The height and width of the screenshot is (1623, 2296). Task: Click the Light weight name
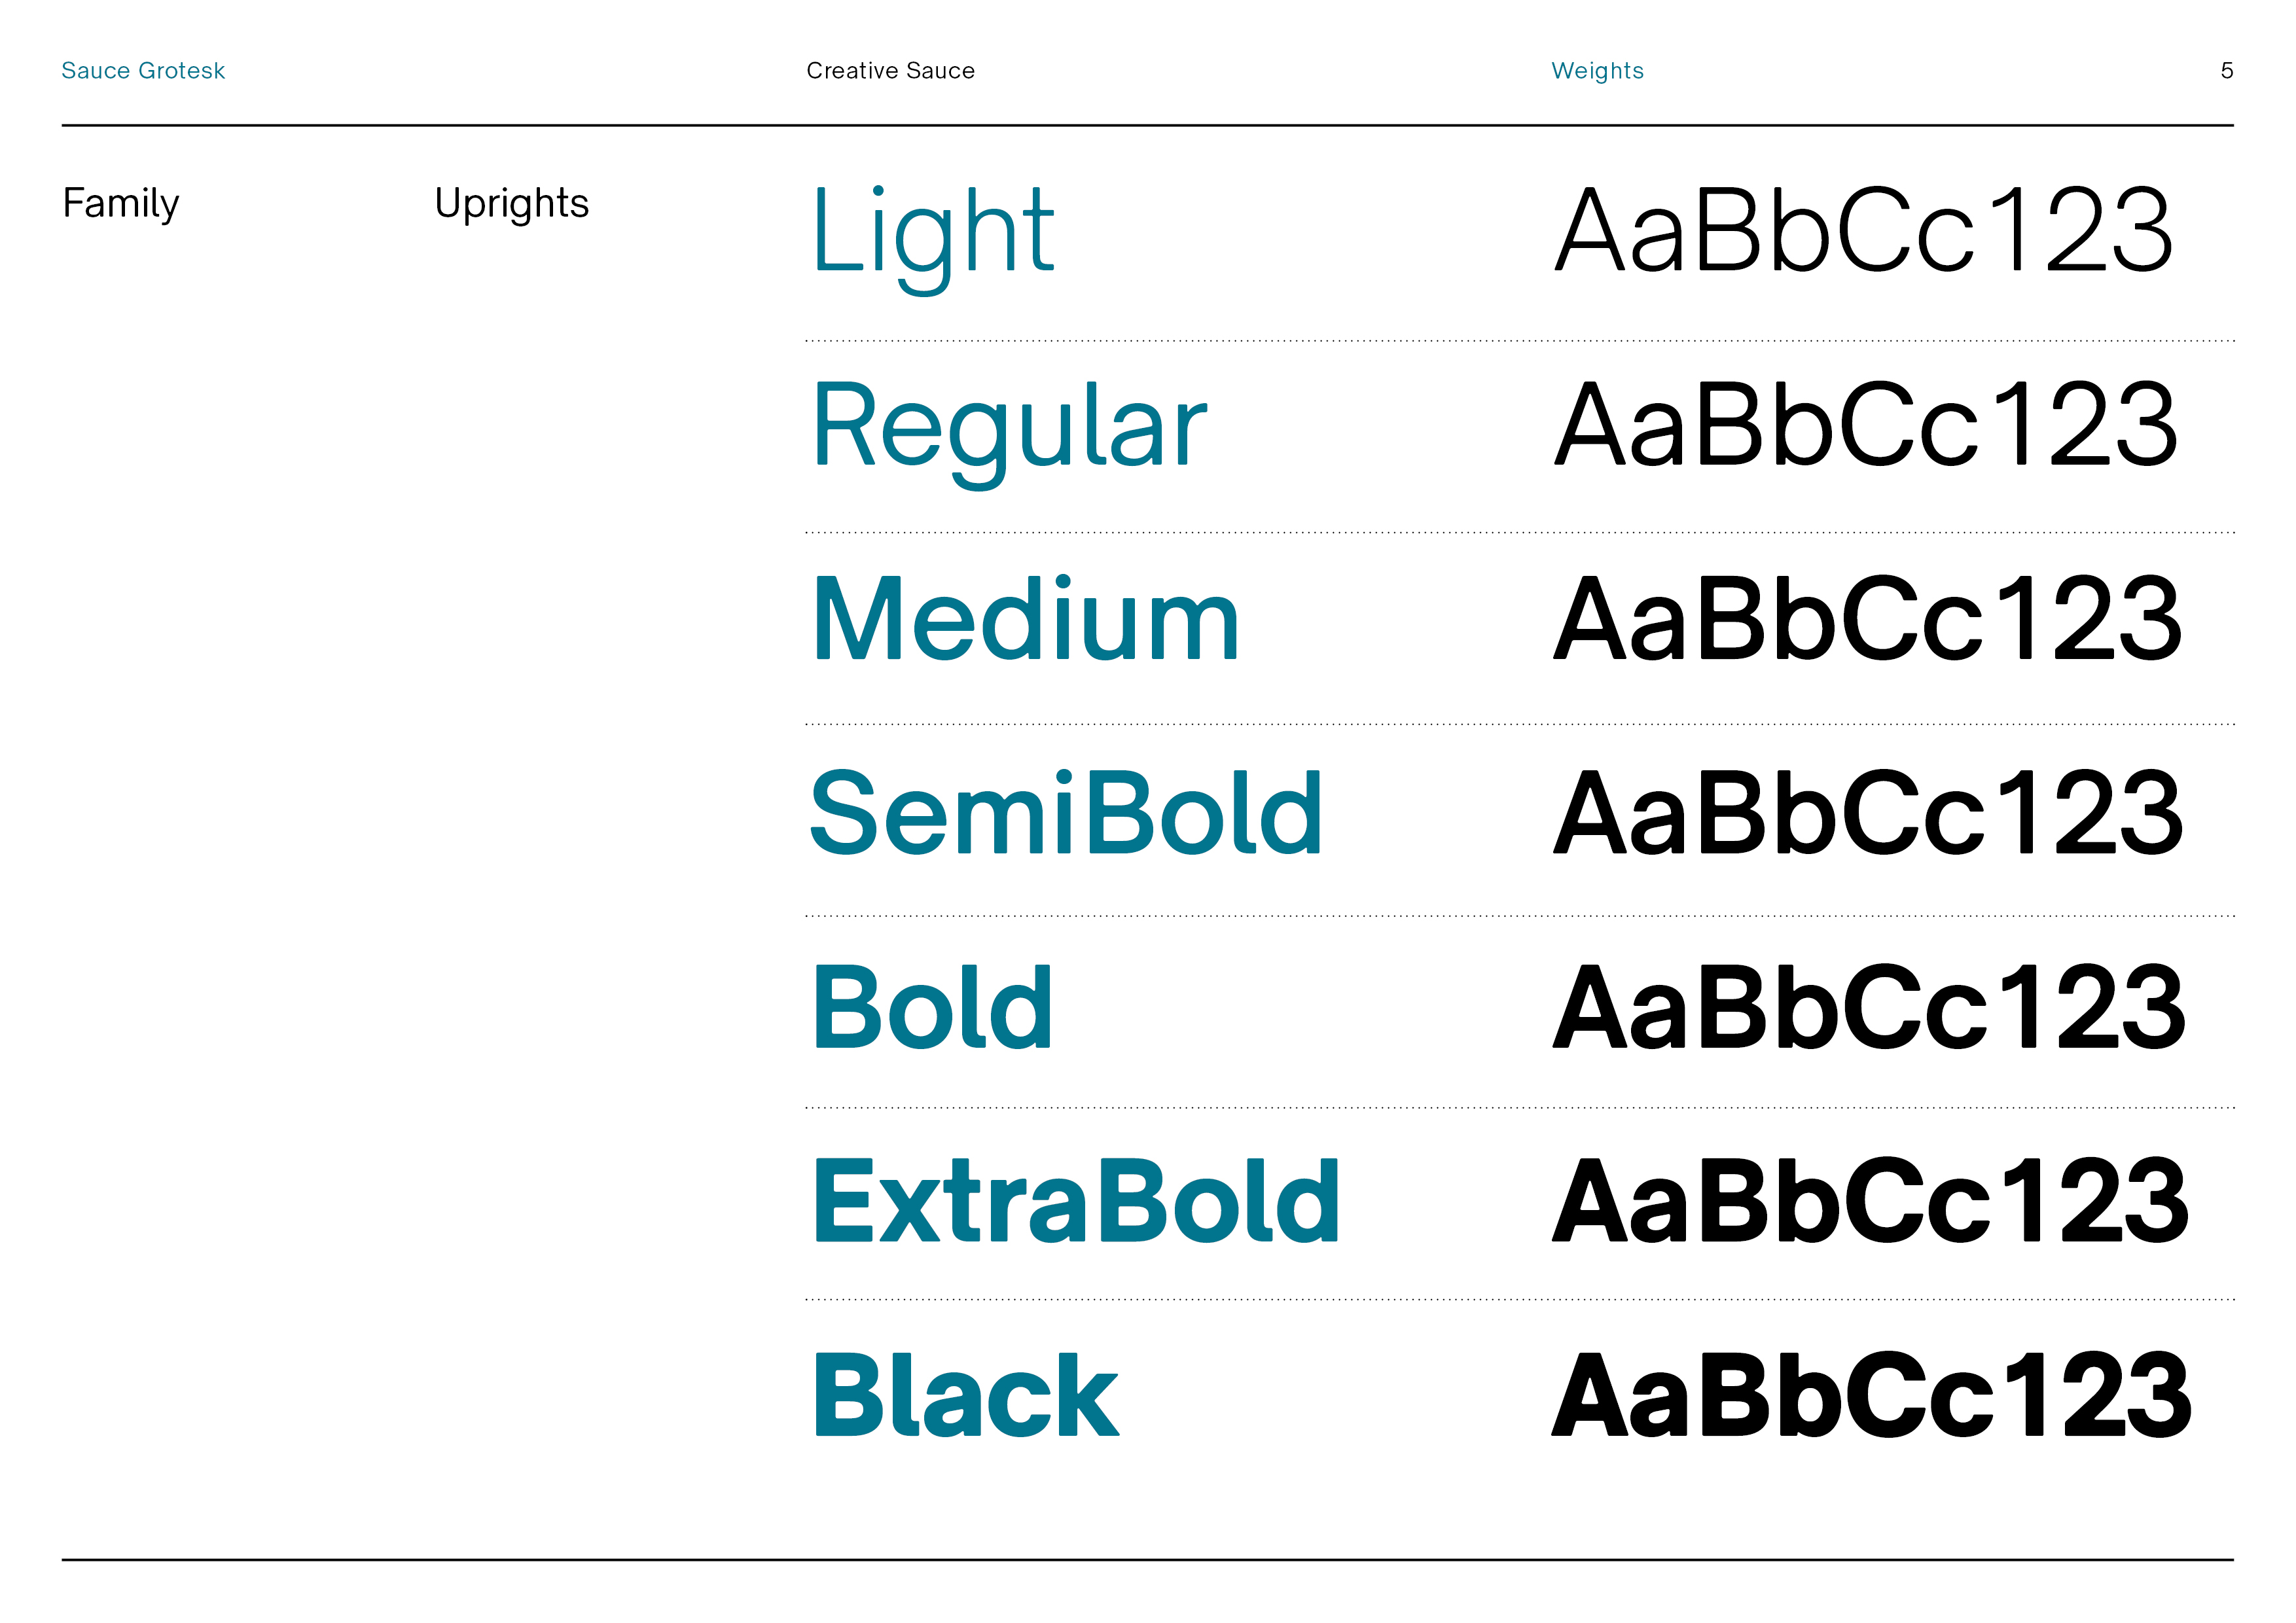coord(933,234)
